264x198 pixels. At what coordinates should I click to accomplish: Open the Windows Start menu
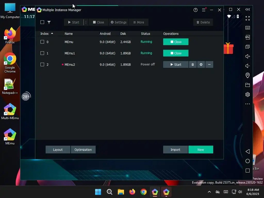point(98,192)
